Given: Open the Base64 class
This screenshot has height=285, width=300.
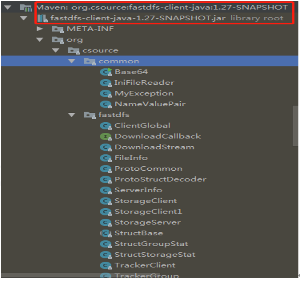Looking at the screenshot, I should pyautogui.click(x=131, y=72).
